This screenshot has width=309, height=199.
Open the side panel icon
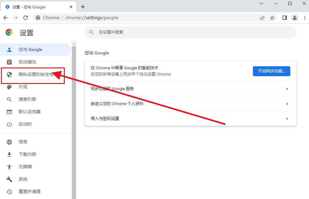click(285, 18)
